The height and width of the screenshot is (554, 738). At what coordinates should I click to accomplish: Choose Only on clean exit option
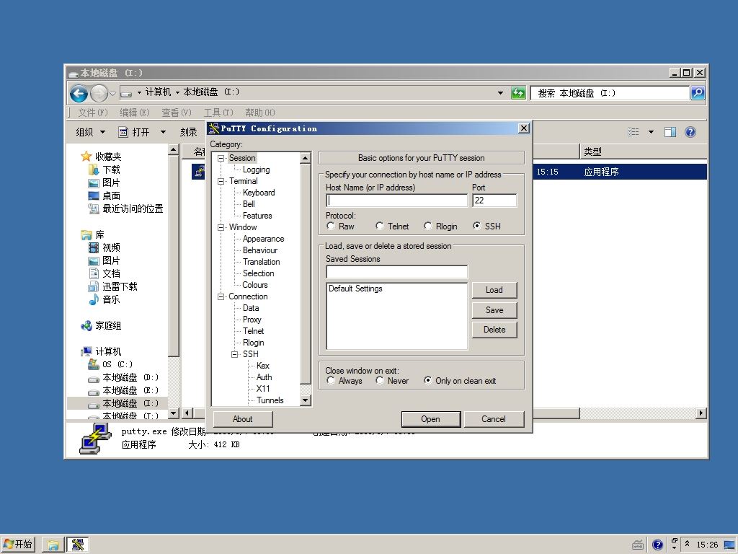pyautogui.click(x=428, y=380)
